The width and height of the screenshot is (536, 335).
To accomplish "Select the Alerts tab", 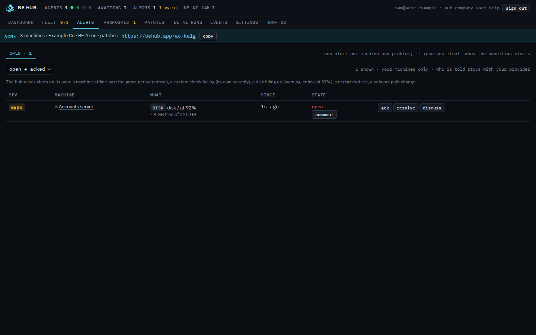I will click(x=86, y=22).
